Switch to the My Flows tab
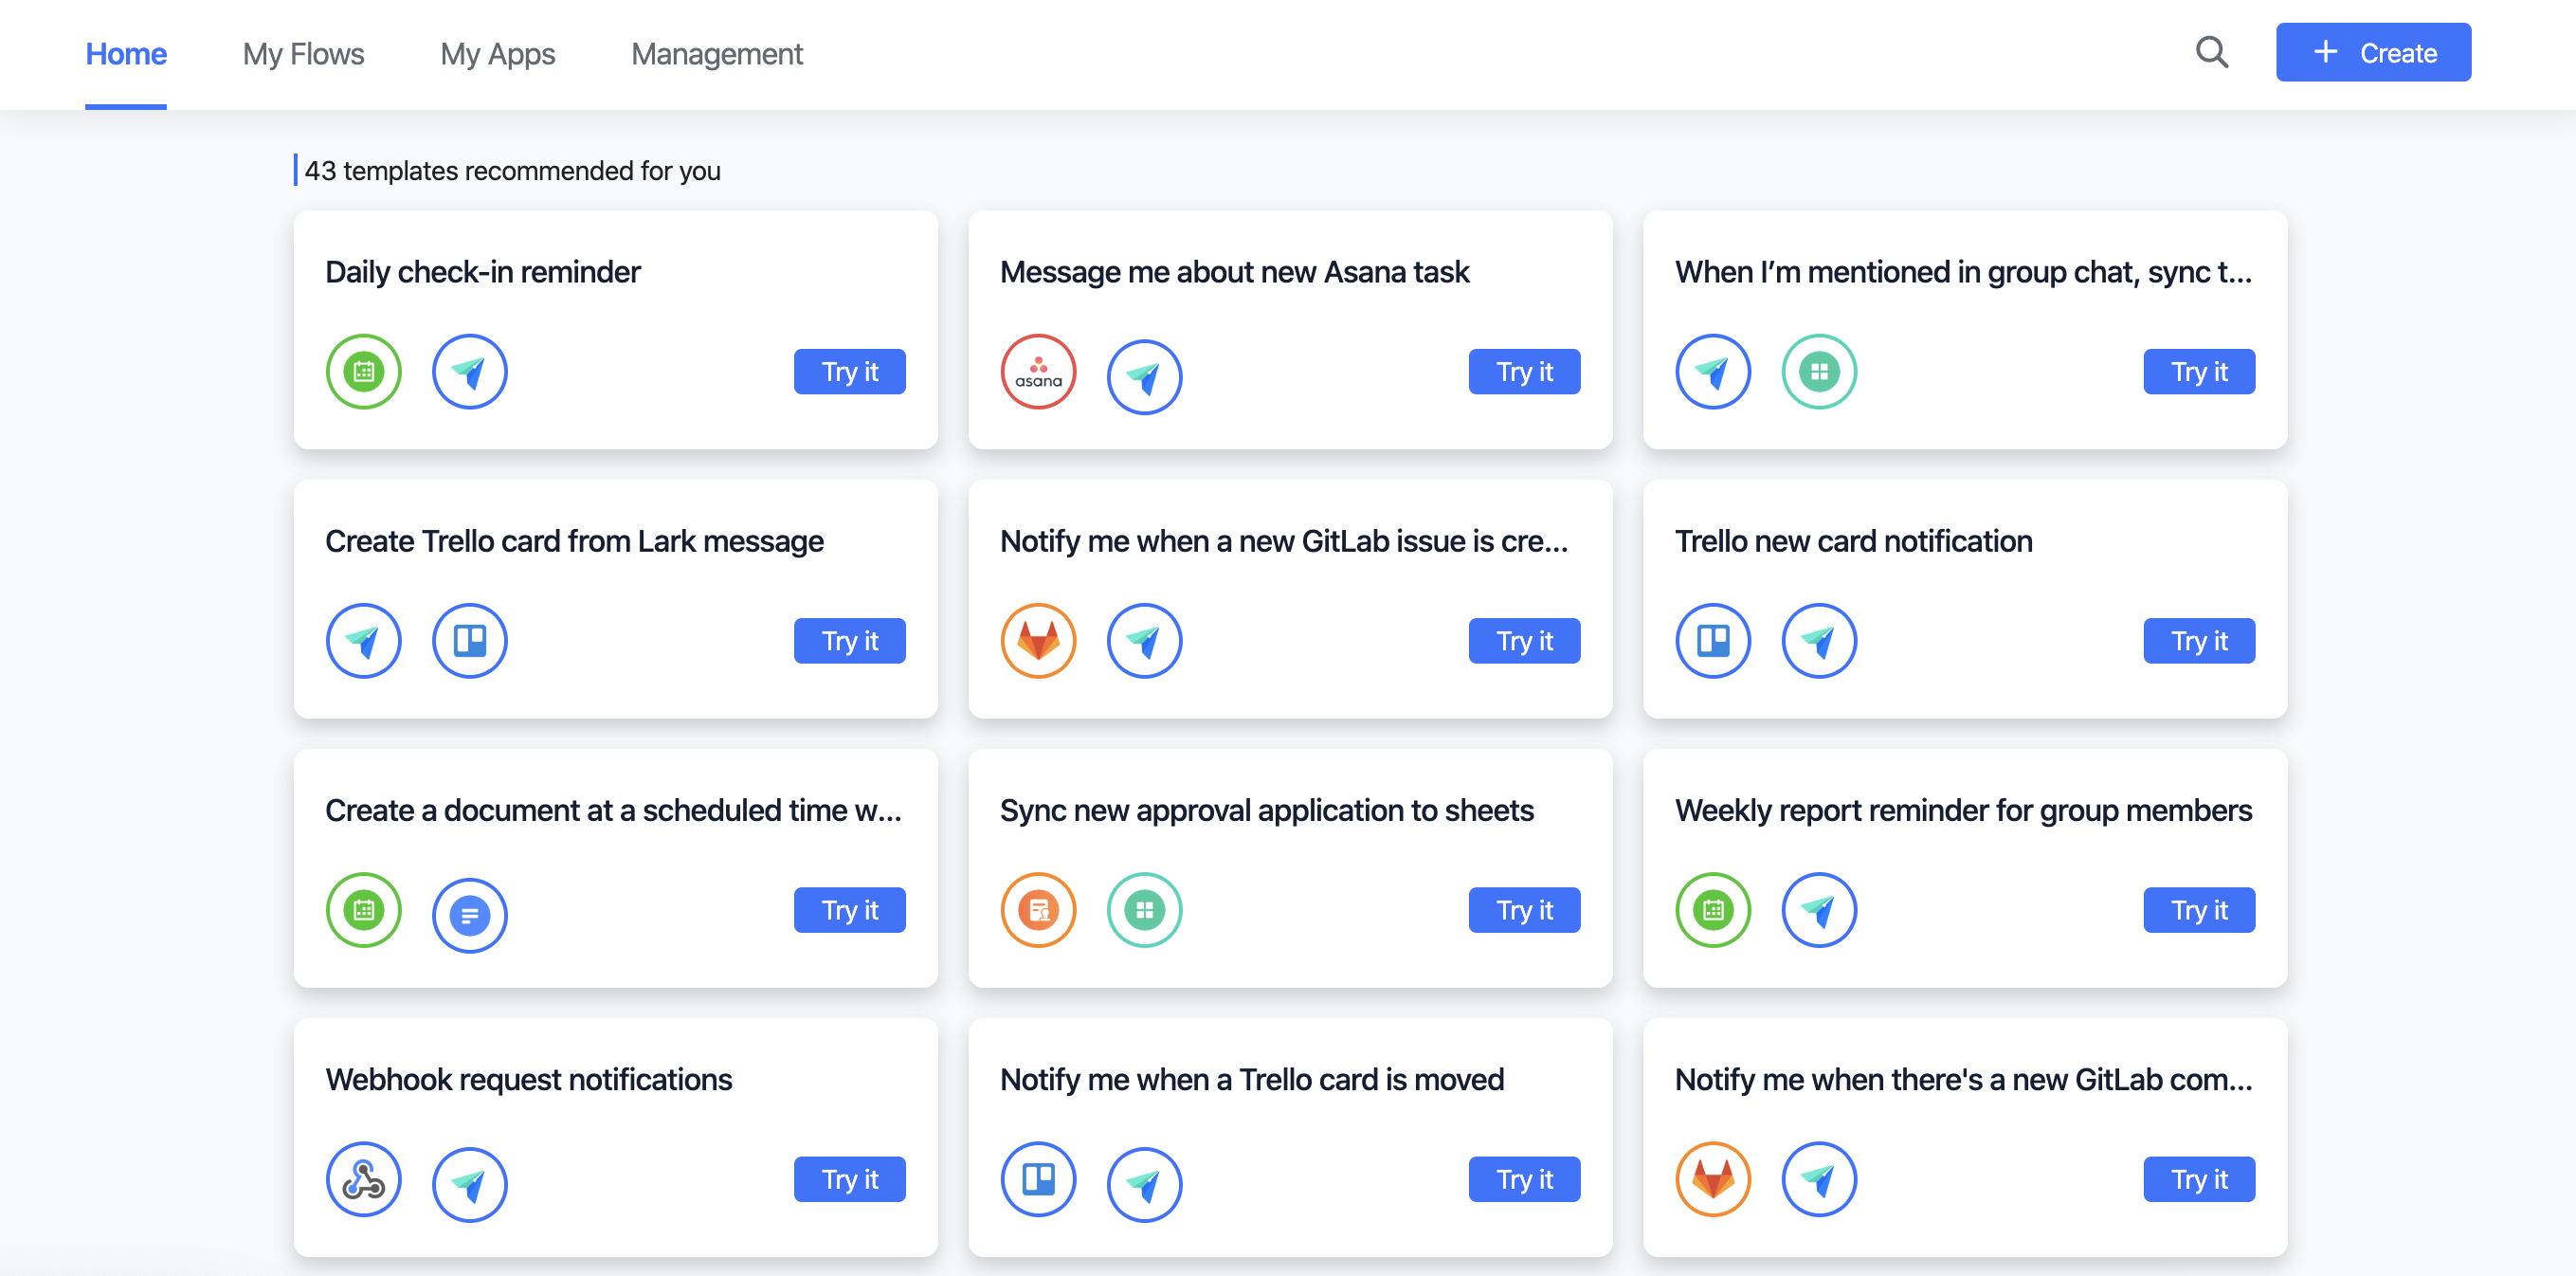 point(303,54)
